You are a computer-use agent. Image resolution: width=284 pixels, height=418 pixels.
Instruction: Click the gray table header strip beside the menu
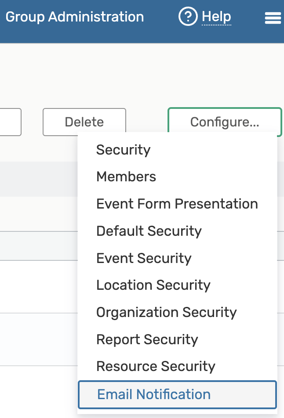tap(39, 179)
